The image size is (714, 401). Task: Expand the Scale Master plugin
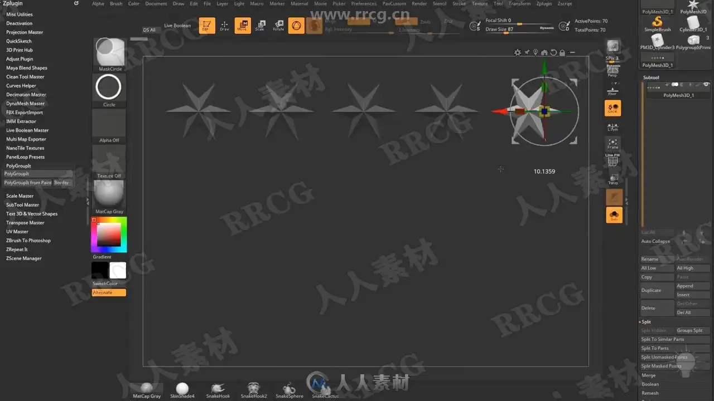pyautogui.click(x=20, y=196)
